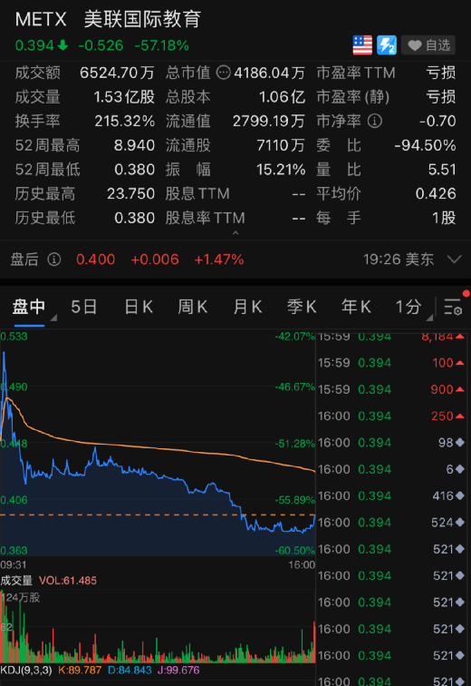Tap the 换手率 215.32% value
Viewport: 471px width, 686px height.
[124, 122]
